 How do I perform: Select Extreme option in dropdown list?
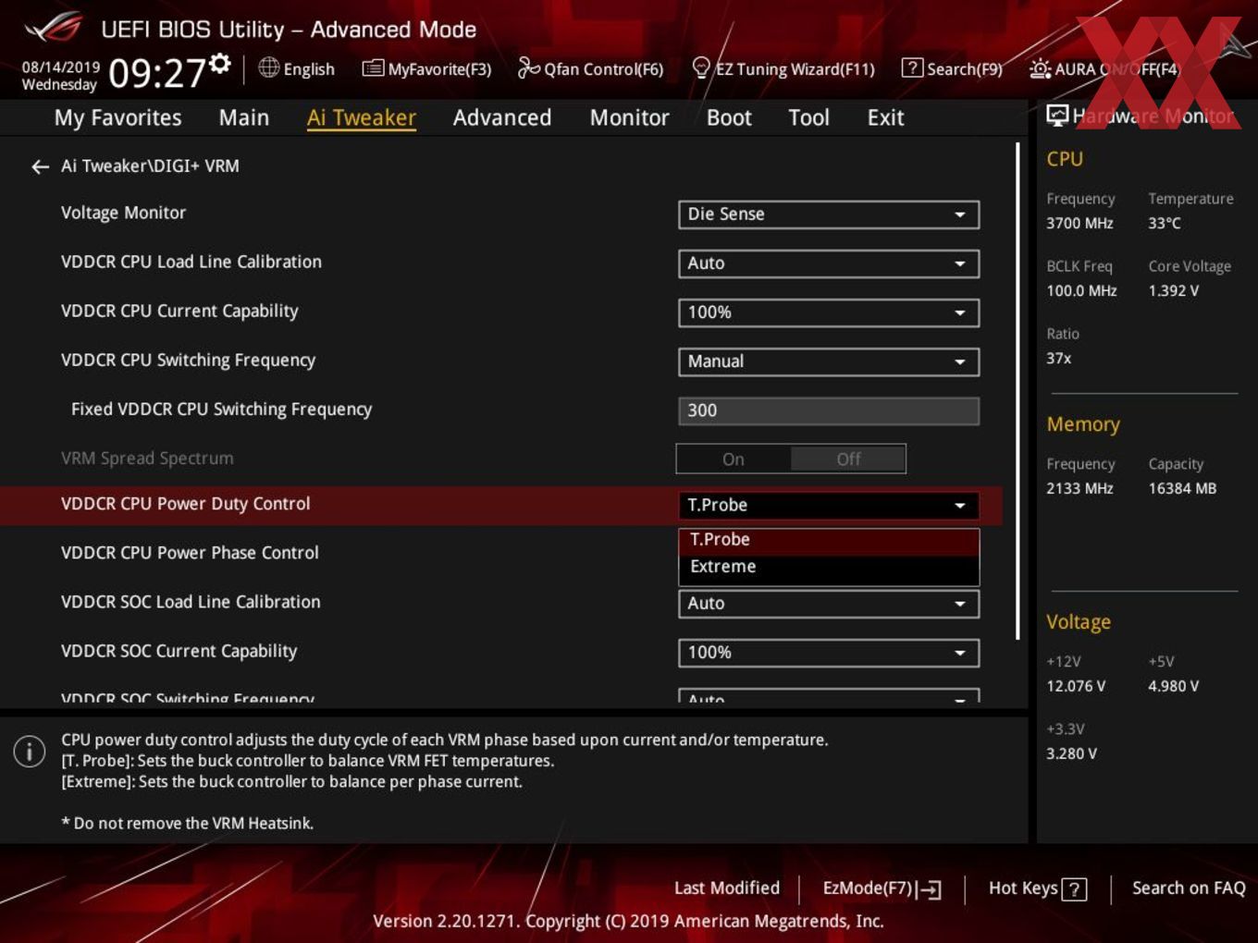point(829,567)
